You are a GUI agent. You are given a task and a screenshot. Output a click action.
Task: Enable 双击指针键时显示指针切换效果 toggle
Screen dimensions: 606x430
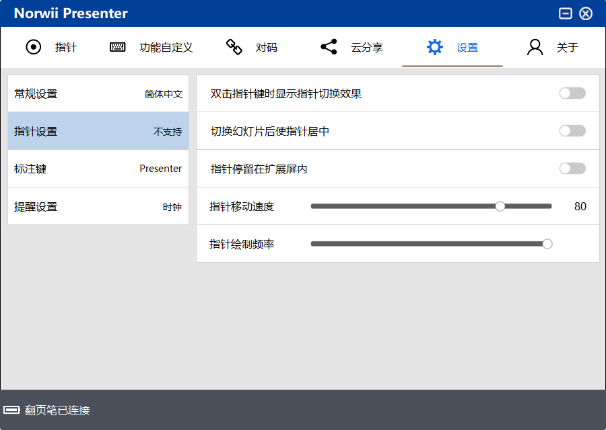[x=572, y=93]
